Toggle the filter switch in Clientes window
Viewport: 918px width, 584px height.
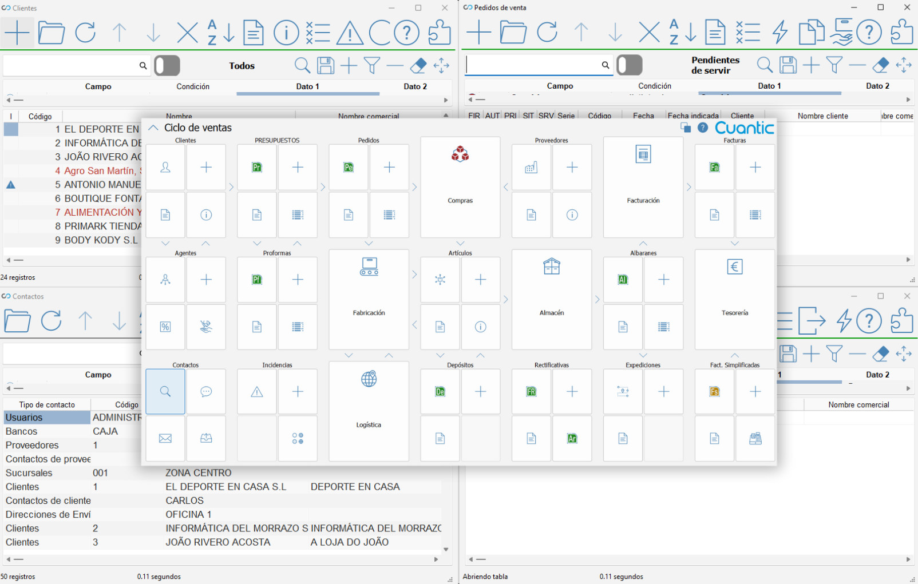[167, 65]
